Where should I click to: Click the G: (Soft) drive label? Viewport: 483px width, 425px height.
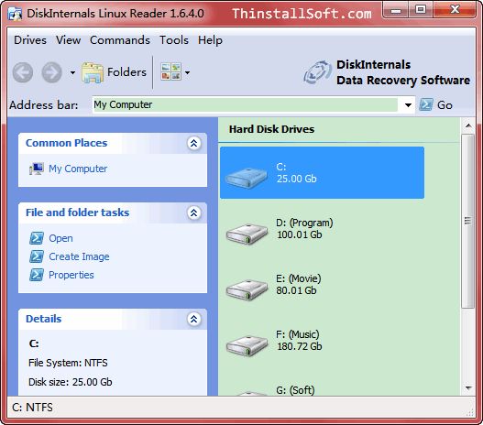click(295, 390)
